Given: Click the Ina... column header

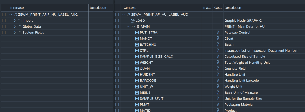Looking at the screenshot, I should click(x=207, y=8).
